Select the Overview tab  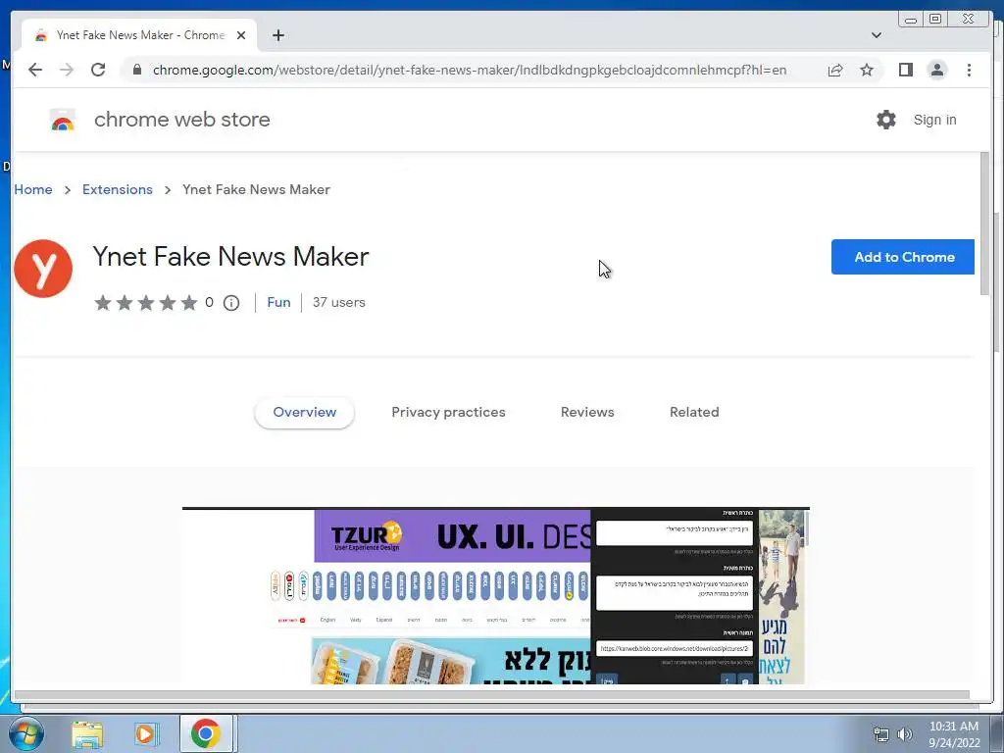coord(304,413)
